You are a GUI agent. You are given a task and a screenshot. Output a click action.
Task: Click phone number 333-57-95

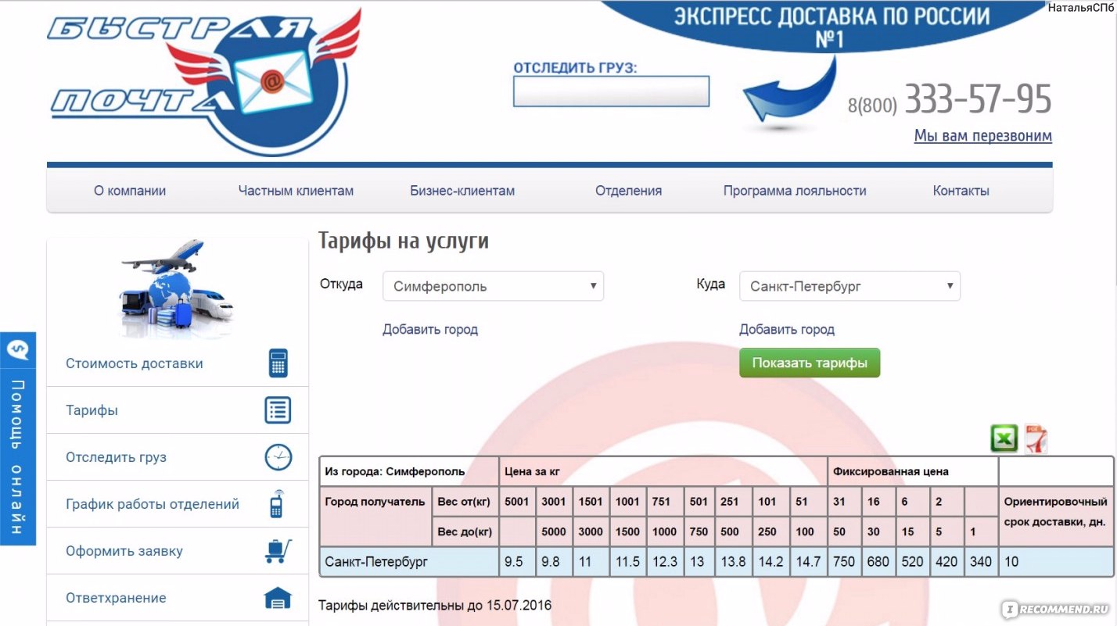978,98
